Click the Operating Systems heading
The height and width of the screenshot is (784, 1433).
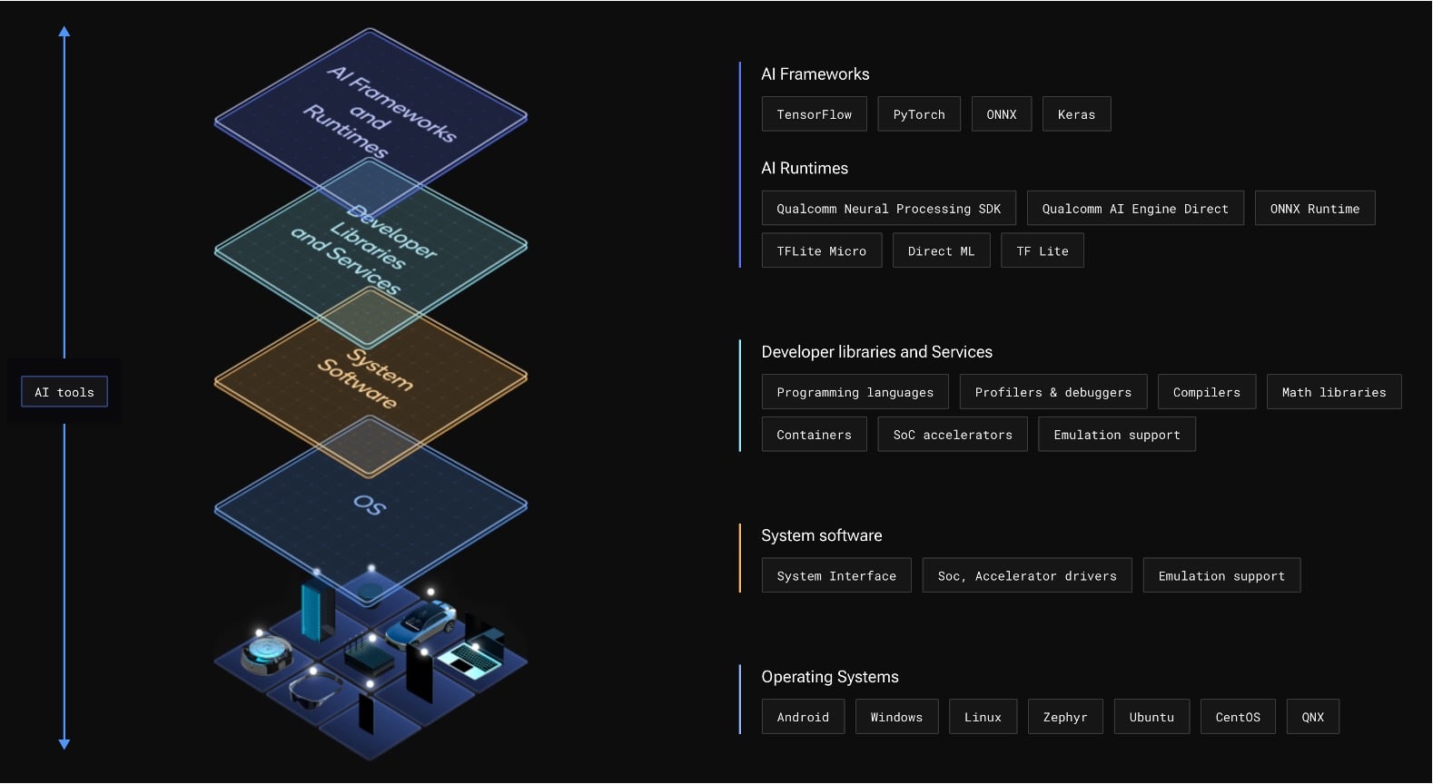point(829,677)
